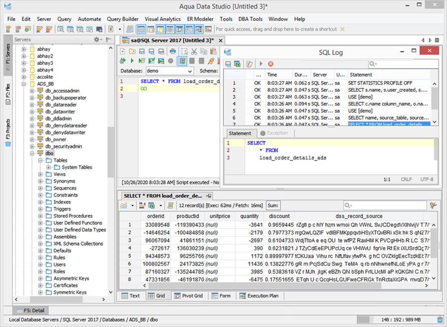Expand the Views tree node
Viewport: 447px width, 327px height.
(41, 174)
